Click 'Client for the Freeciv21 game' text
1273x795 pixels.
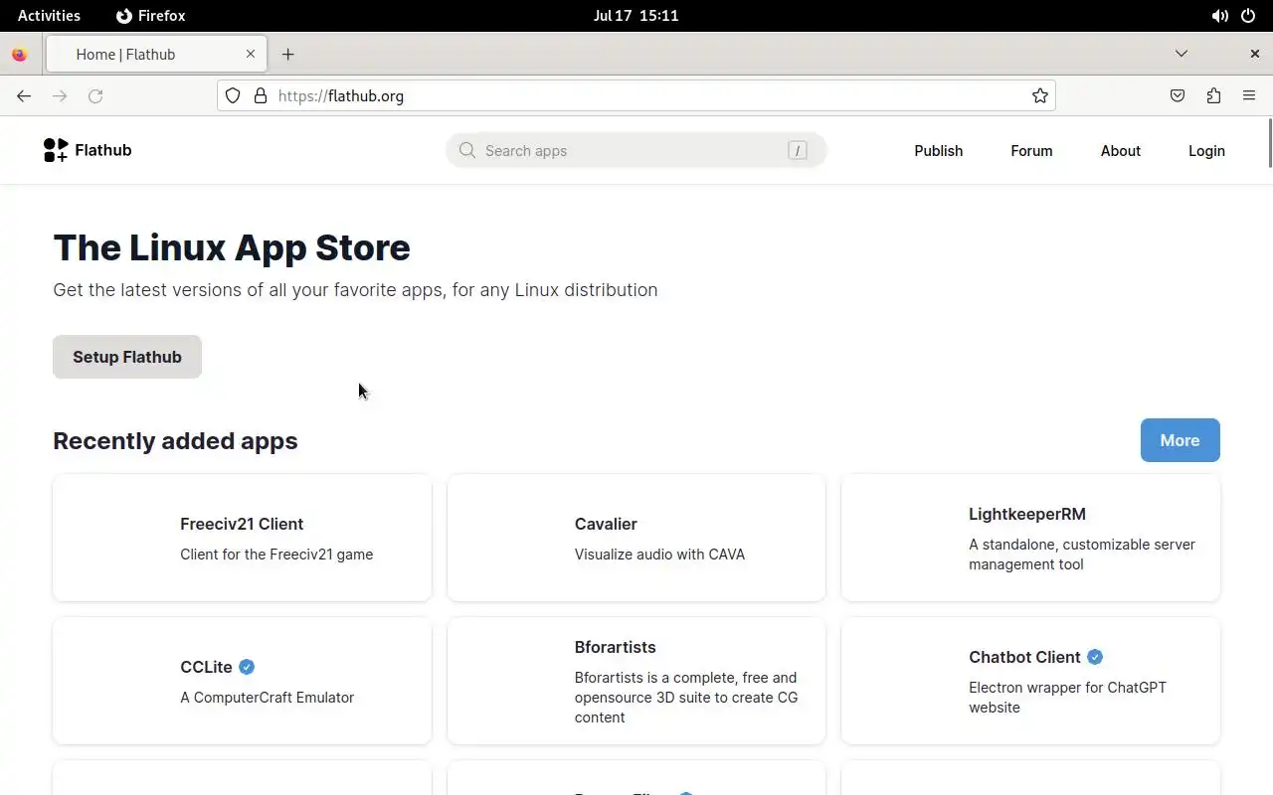[276, 555]
